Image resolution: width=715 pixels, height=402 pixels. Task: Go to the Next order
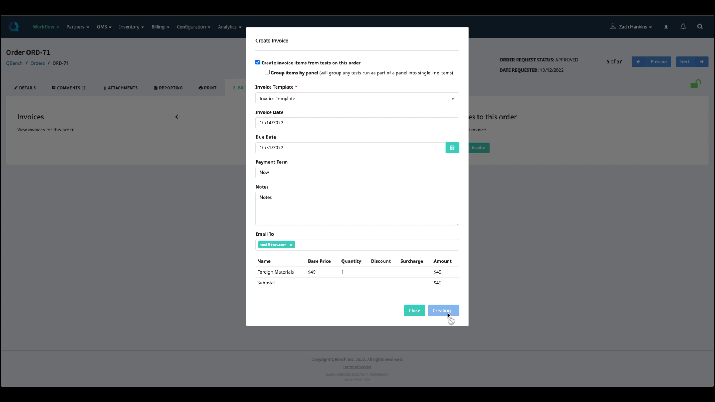(692, 62)
